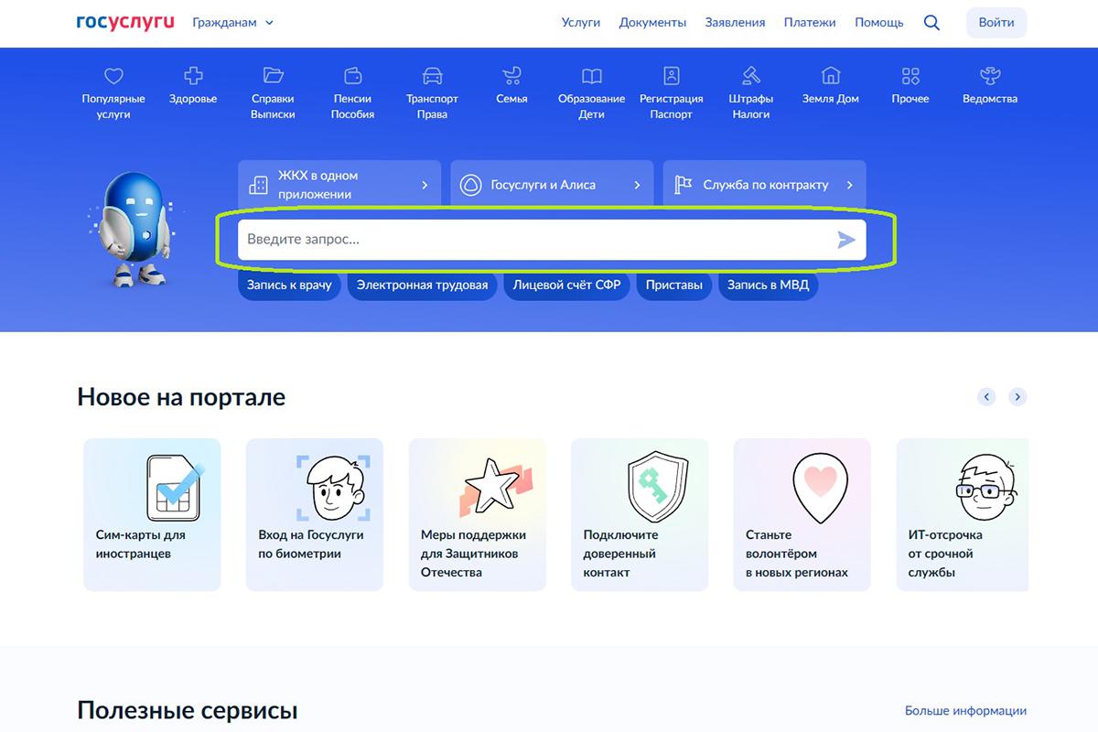
Task: Open the Здоровье category icon
Action: pyautogui.click(x=192, y=76)
